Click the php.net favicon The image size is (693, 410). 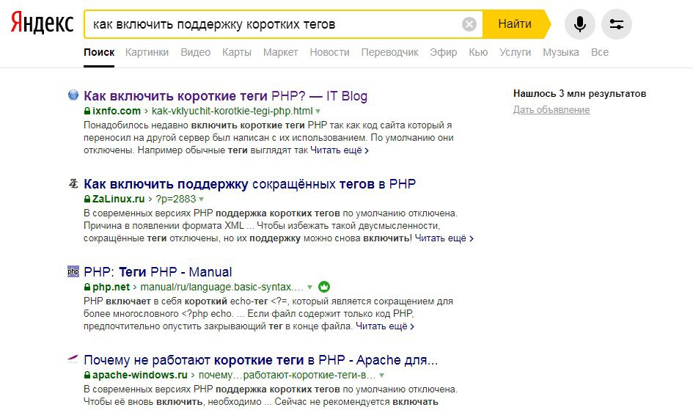(73, 271)
